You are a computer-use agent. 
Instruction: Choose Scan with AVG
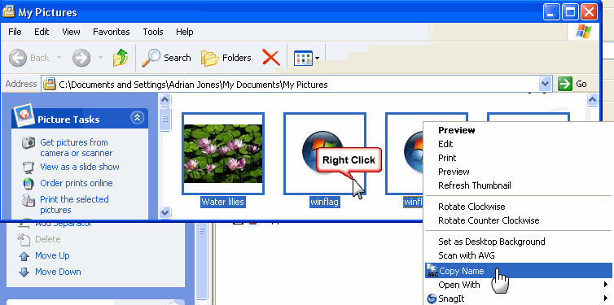click(x=467, y=255)
